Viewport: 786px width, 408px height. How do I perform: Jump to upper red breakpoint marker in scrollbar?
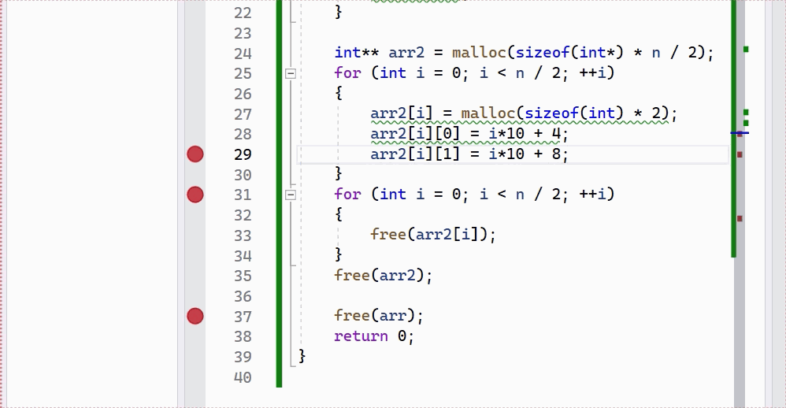pos(740,154)
